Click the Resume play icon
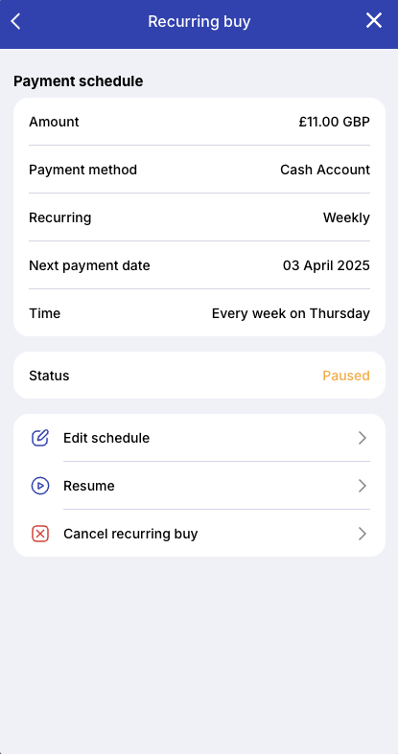The image size is (398, 754). click(40, 486)
